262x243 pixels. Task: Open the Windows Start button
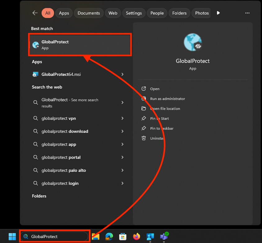(12, 236)
